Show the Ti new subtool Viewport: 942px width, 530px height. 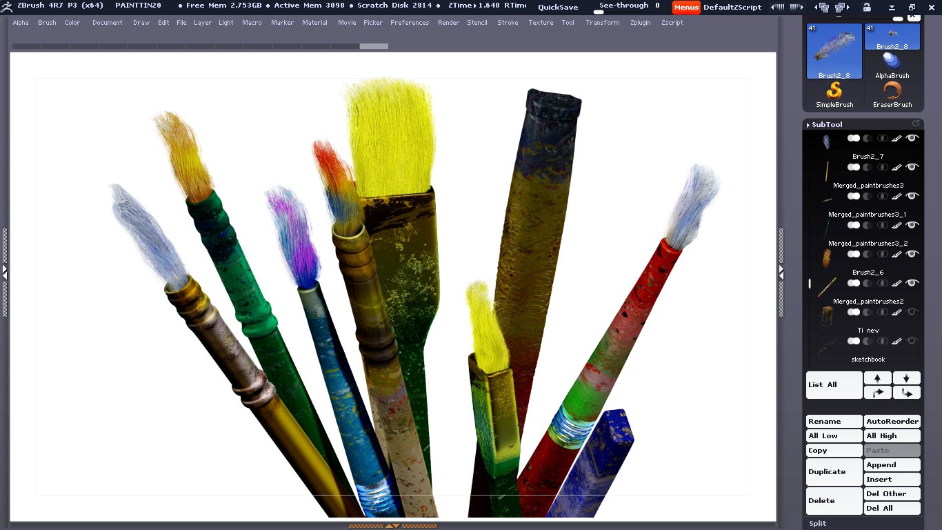[912, 312]
